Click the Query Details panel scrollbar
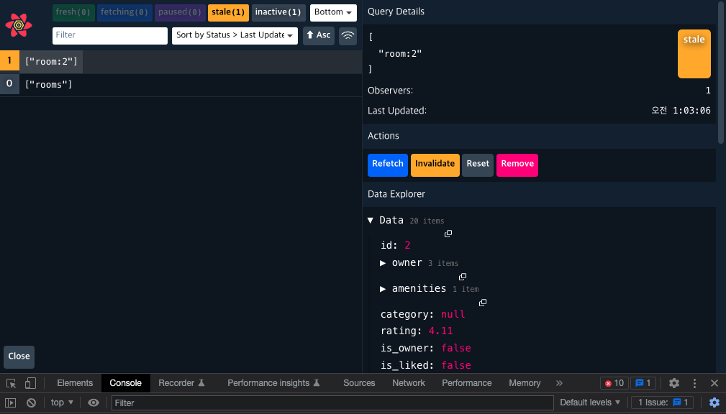The height and width of the screenshot is (414, 726). [720, 74]
